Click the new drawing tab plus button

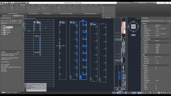[x=25, y=16]
